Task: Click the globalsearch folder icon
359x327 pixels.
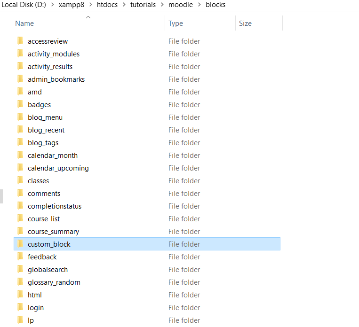Action: (x=20, y=269)
